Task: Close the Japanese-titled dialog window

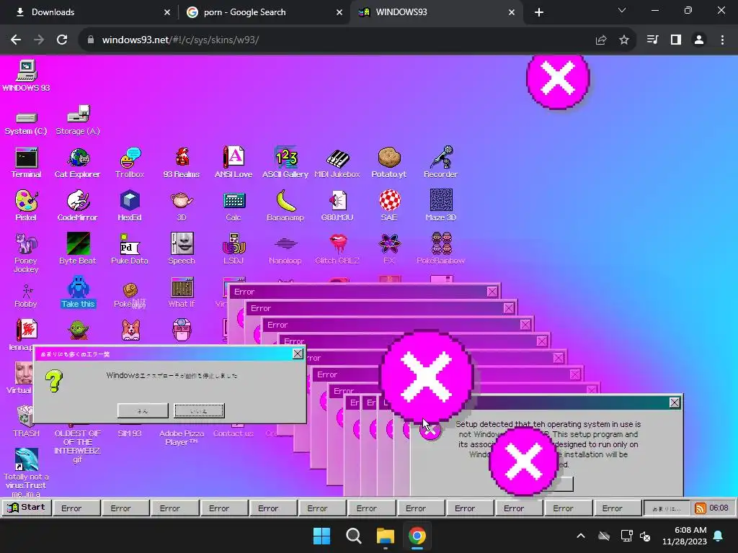Action: 298,354
